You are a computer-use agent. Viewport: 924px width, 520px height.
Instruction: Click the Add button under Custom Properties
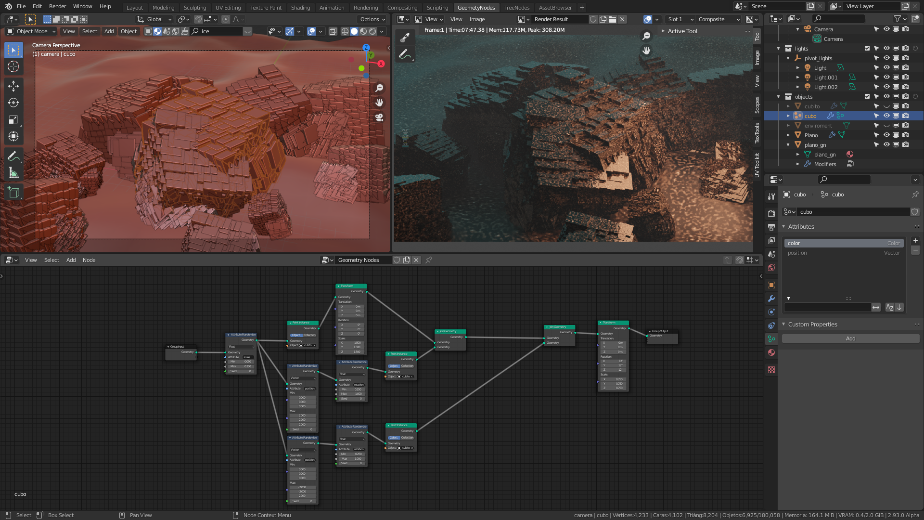point(850,338)
